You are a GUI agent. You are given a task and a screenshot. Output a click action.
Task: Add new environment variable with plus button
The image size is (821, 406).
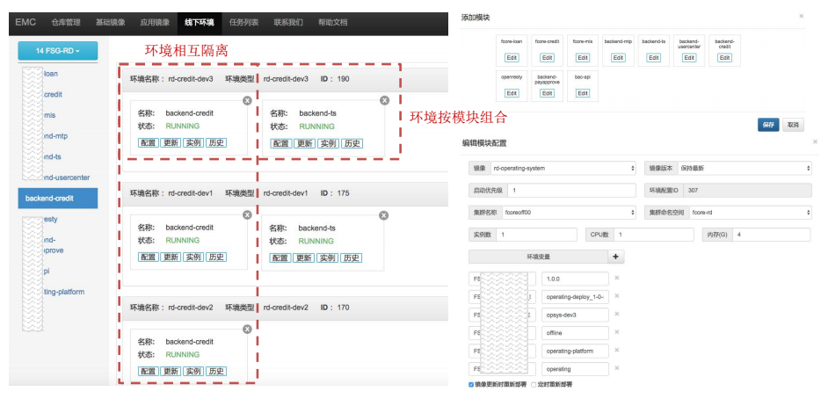(616, 257)
